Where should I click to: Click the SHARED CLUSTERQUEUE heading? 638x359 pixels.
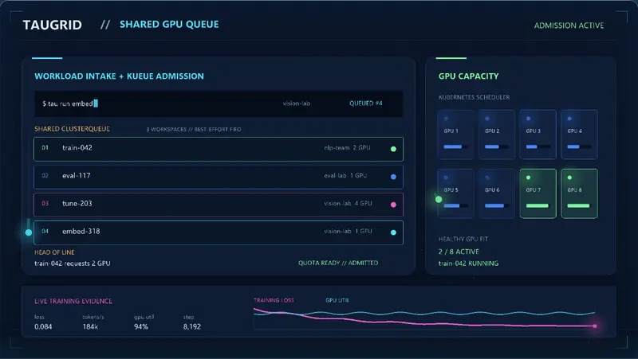click(x=72, y=129)
